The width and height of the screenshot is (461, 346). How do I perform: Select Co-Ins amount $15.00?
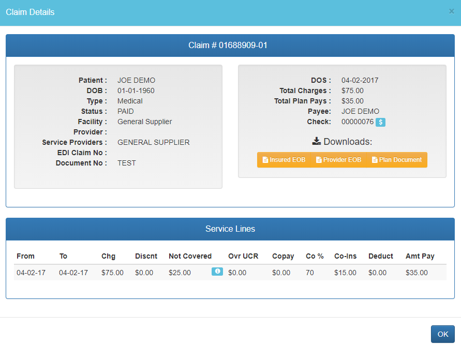tap(345, 273)
